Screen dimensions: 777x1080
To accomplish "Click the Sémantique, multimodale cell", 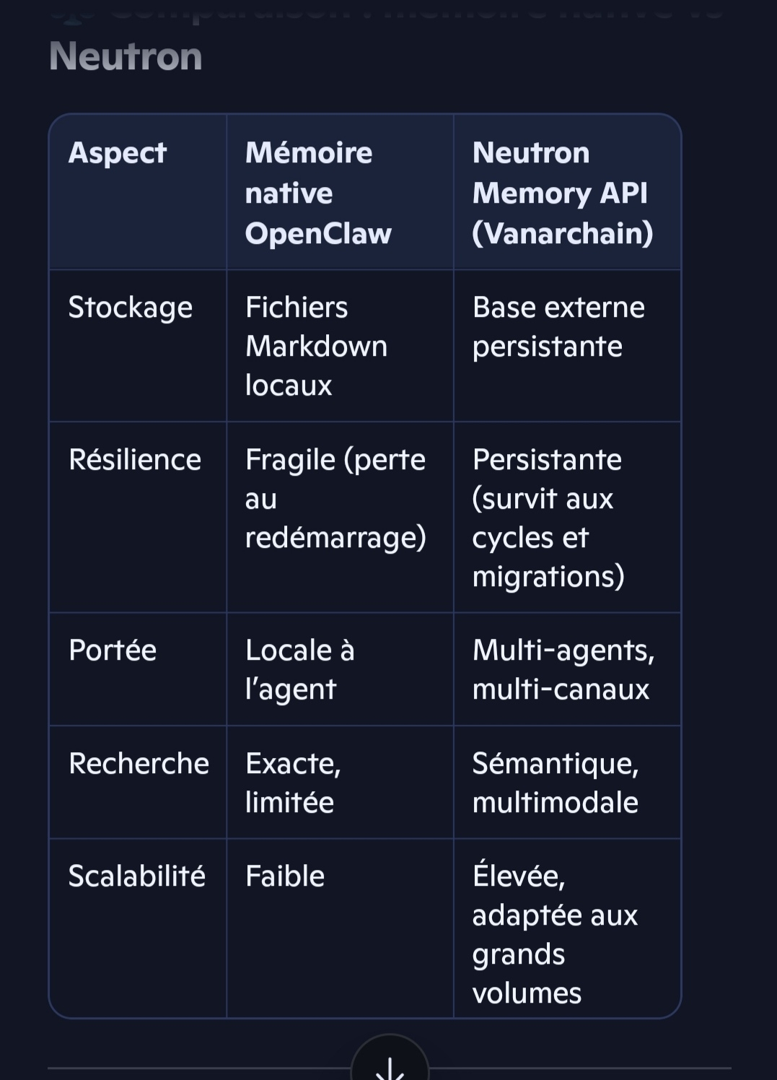I will 556,783.
